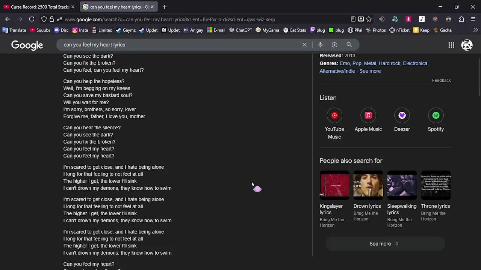Go to Google homepage logo
This screenshot has height=270, width=481.
point(27,45)
